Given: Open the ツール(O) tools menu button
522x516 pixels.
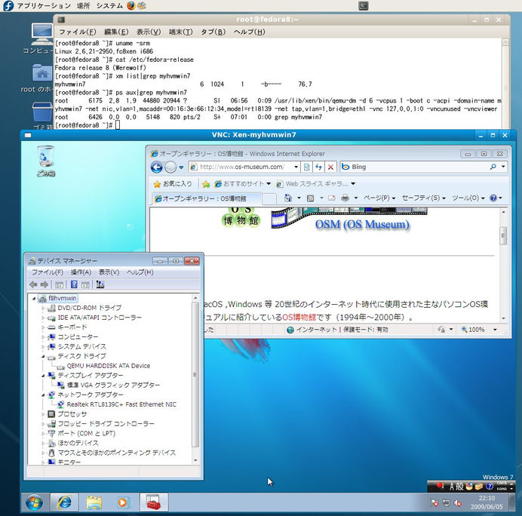Looking at the screenshot, I should point(468,198).
